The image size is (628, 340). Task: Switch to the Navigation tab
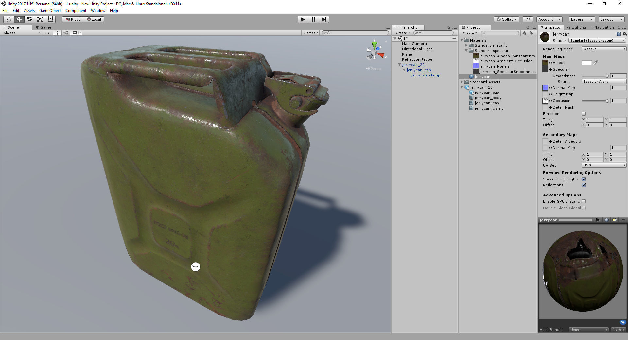pos(603,27)
